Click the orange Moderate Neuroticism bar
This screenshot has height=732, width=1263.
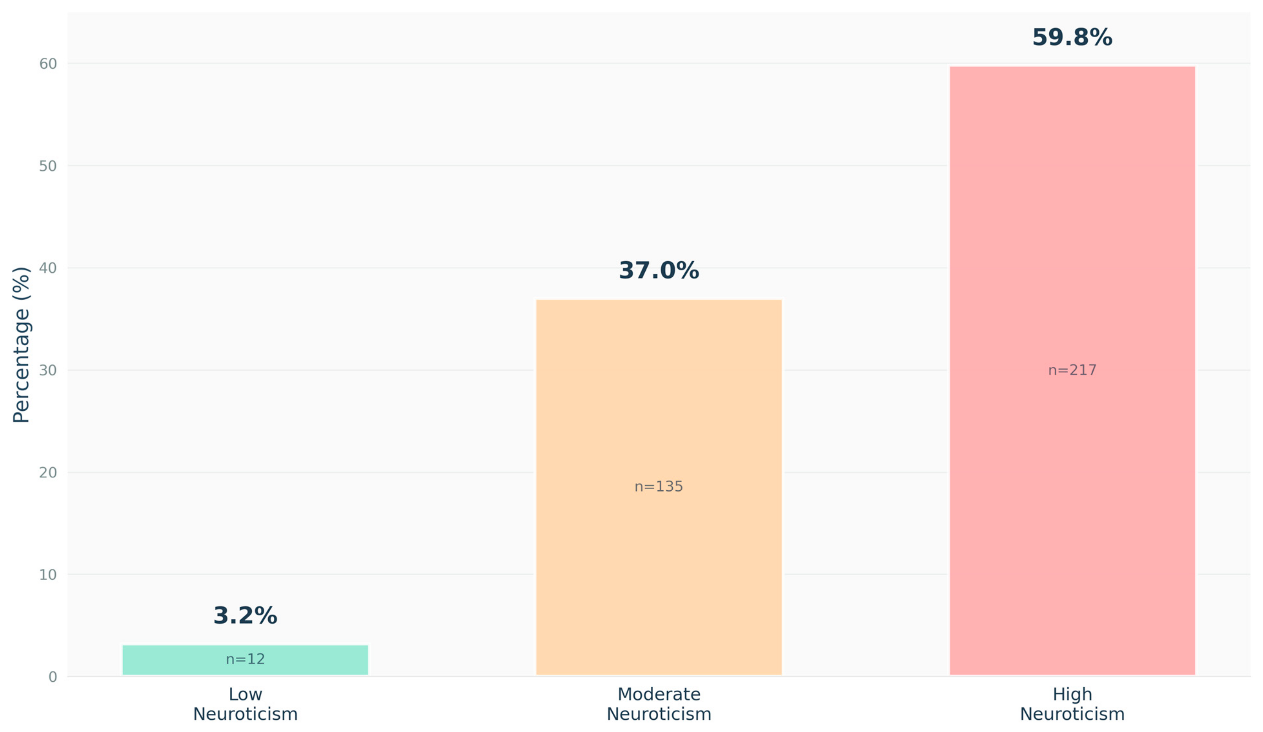(659, 401)
